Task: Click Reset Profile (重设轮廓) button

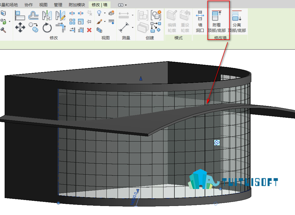Action: 185,21
